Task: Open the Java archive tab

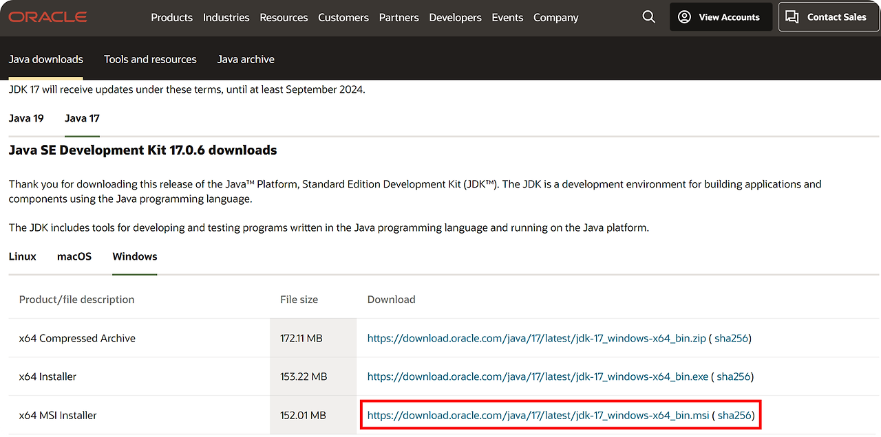Action: tap(246, 59)
